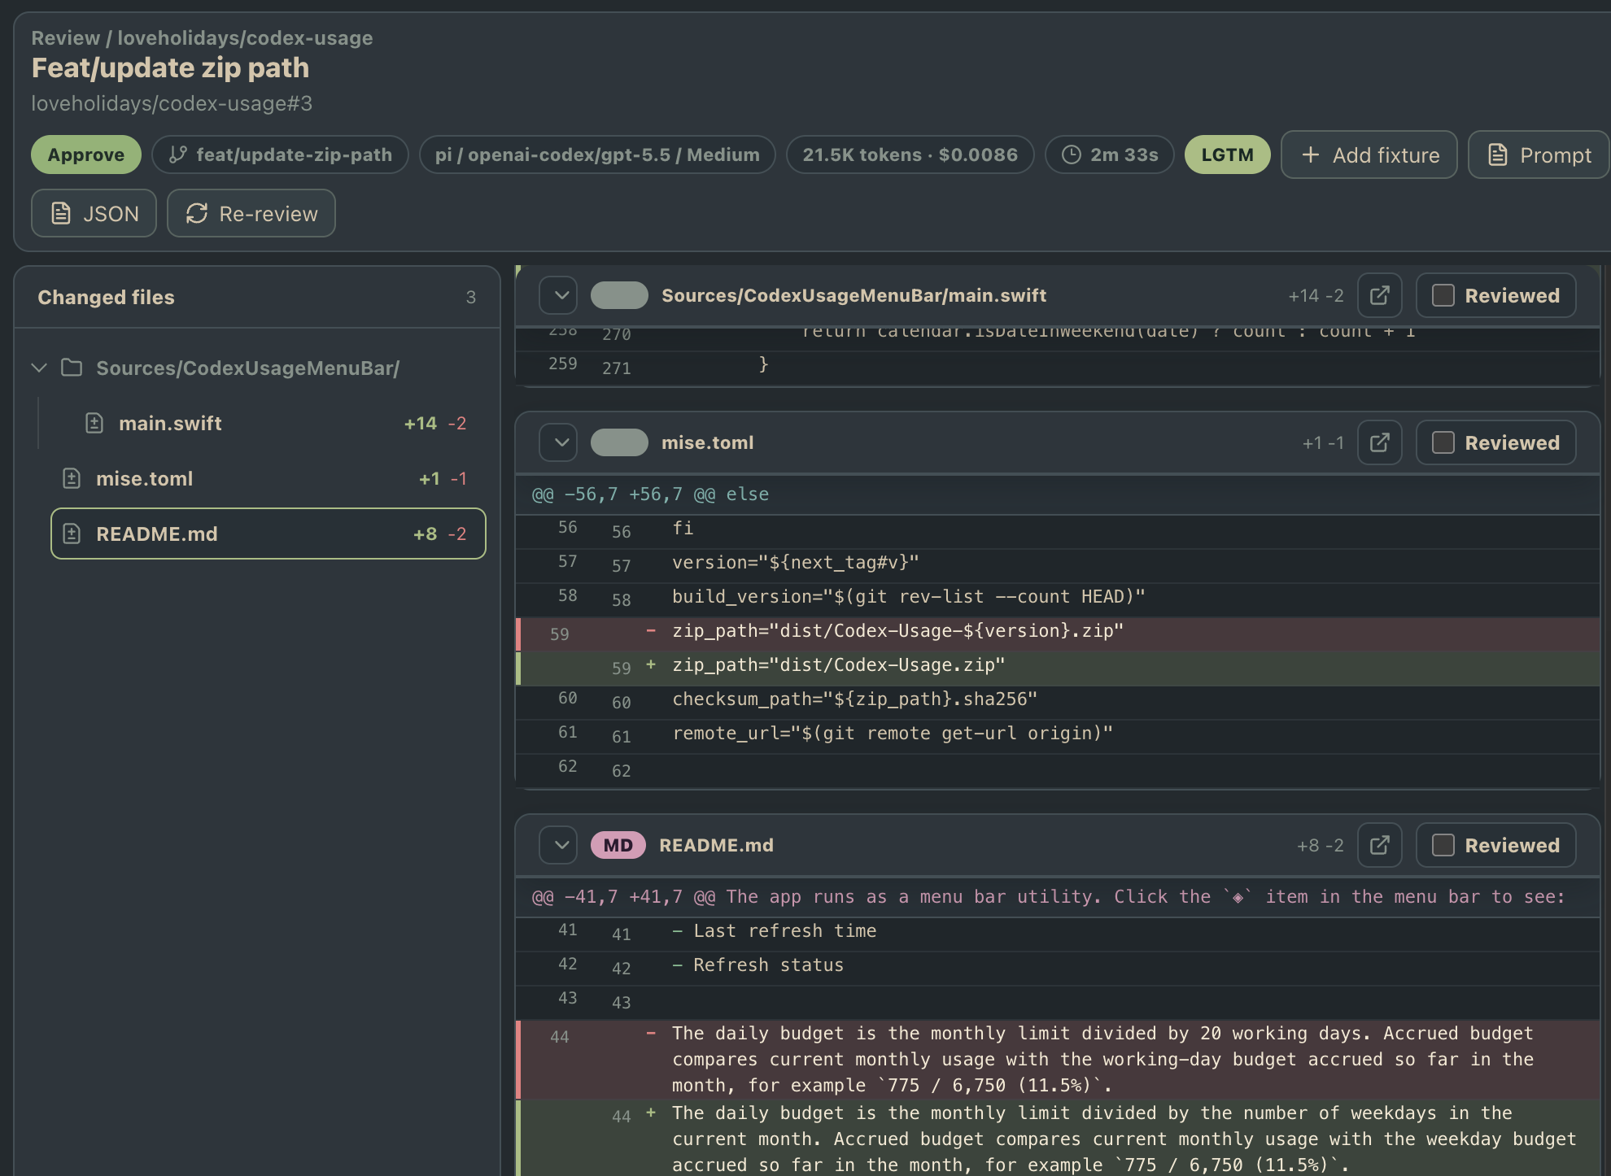The height and width of the screenshot is (1176, 1611).
Task: Select main.swift in changed files
Action: pos(268,423)
